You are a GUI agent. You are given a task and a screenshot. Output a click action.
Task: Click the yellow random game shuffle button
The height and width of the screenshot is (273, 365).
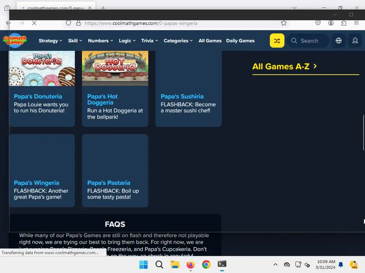click(x=277, y=41)
